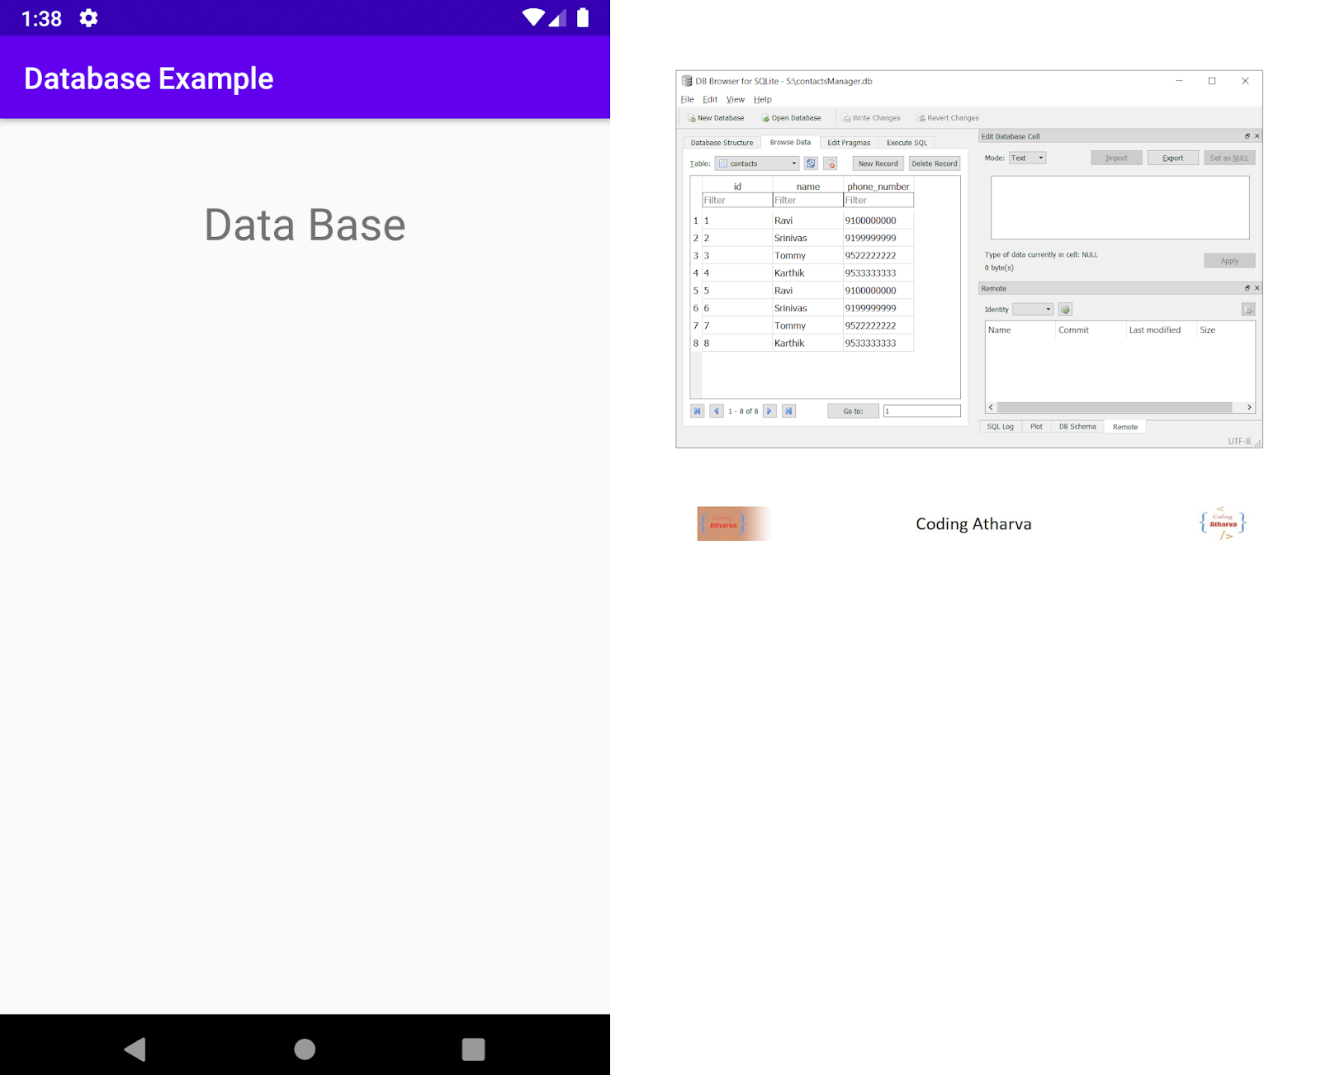Click the Set as NULL button

pos(1229,158)
